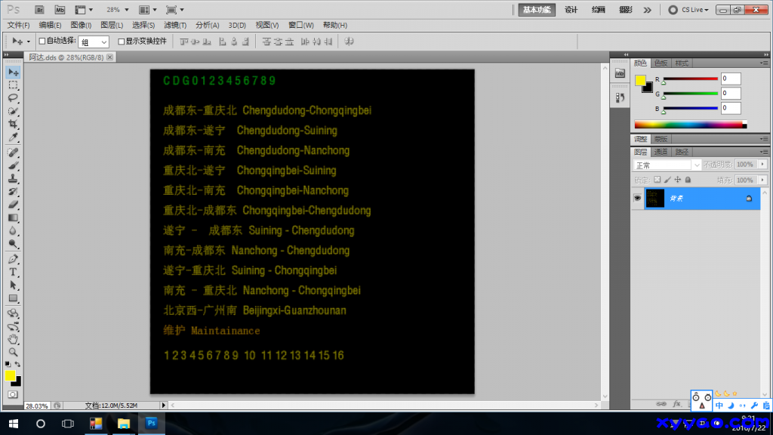Tick the 显示变换控件 checkbox
This screenshot has height=435, width=773.
[122, 42]
